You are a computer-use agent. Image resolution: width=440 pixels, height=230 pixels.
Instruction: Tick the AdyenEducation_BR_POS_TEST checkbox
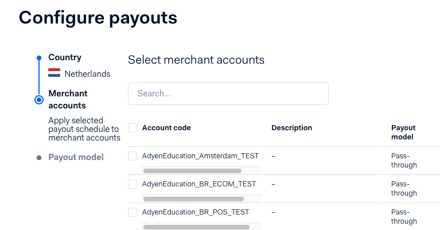[133, 212]
